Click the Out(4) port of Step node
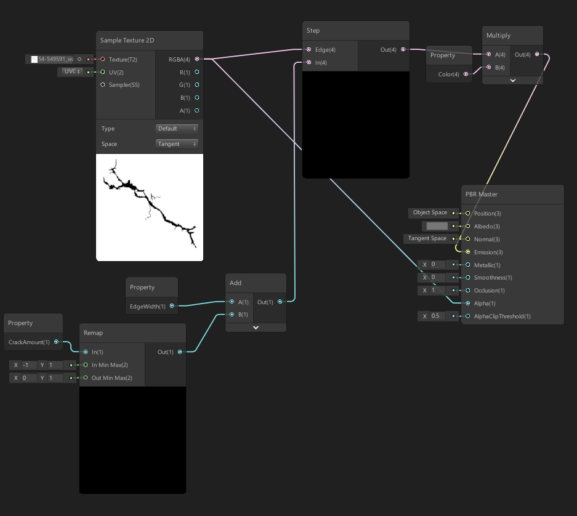Screen dimensions: 577x516 pos(403,49)
